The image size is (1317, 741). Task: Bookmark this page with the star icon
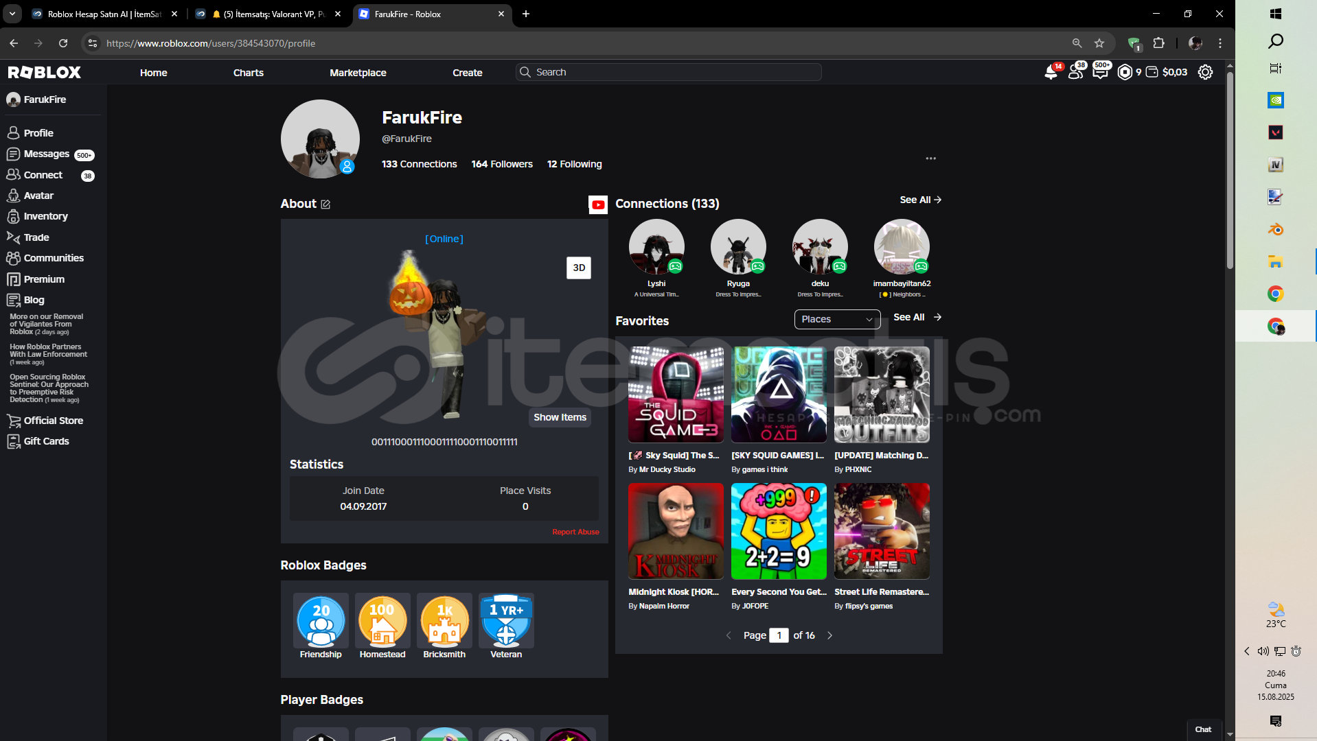(1099, 43)
